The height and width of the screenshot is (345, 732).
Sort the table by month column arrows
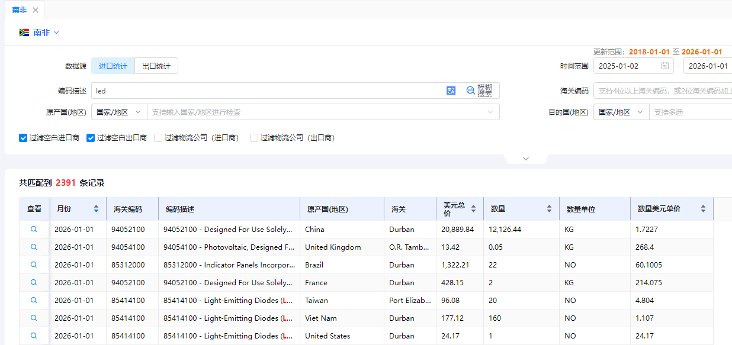pyautogui.click(x=96, y=209)
